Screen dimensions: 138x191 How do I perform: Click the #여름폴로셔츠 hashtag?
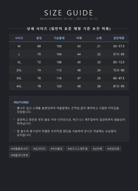pyautogui.click(x=19, y=149)
